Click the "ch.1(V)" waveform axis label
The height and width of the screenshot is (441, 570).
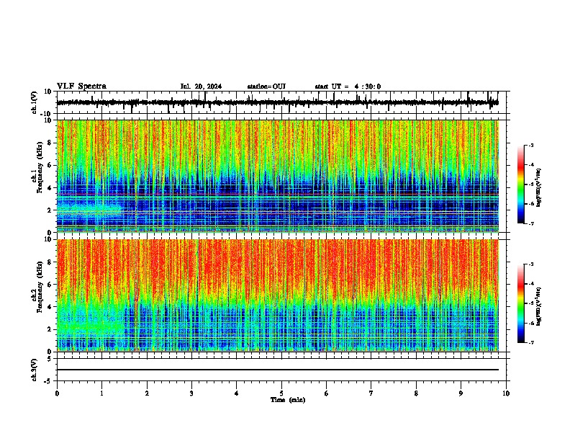click(x=35, y=102)
